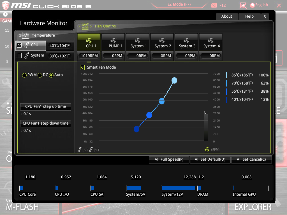Open the BIOS search magnifier icon
The width and height of the screenshot is (287, 215).
point(243,6)
